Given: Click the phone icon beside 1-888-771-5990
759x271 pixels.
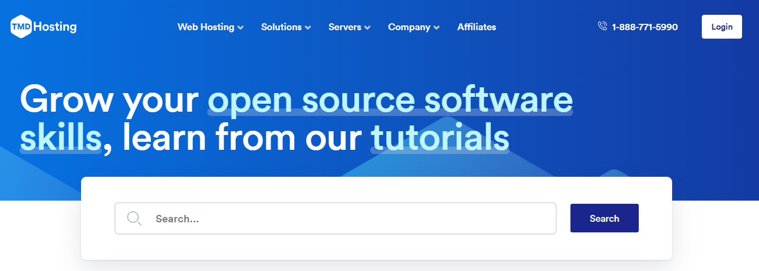Looking at the screenshot, I should coord(602,26).
